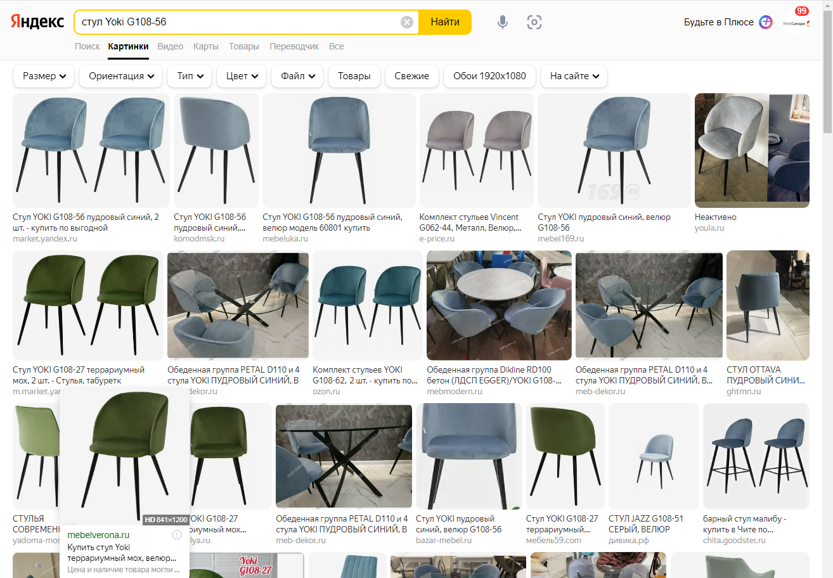Open the mebmodern.ru dining group thumbnail
833x578 pixels.
500,305
